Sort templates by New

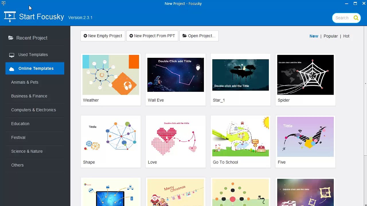coord(314,36)
